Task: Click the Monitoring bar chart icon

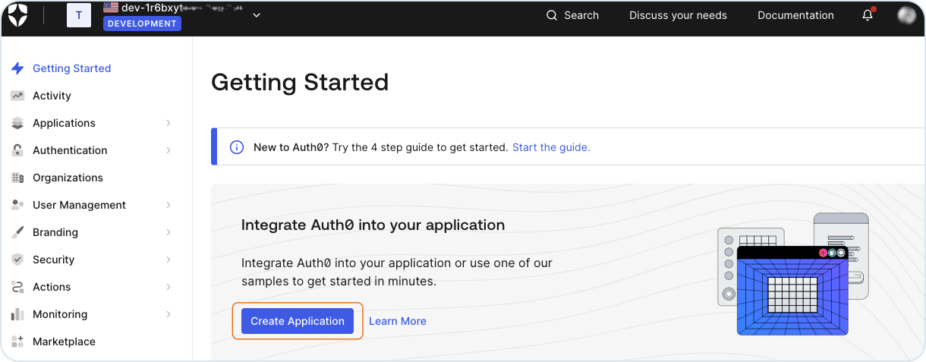Action: pos(17,314)
